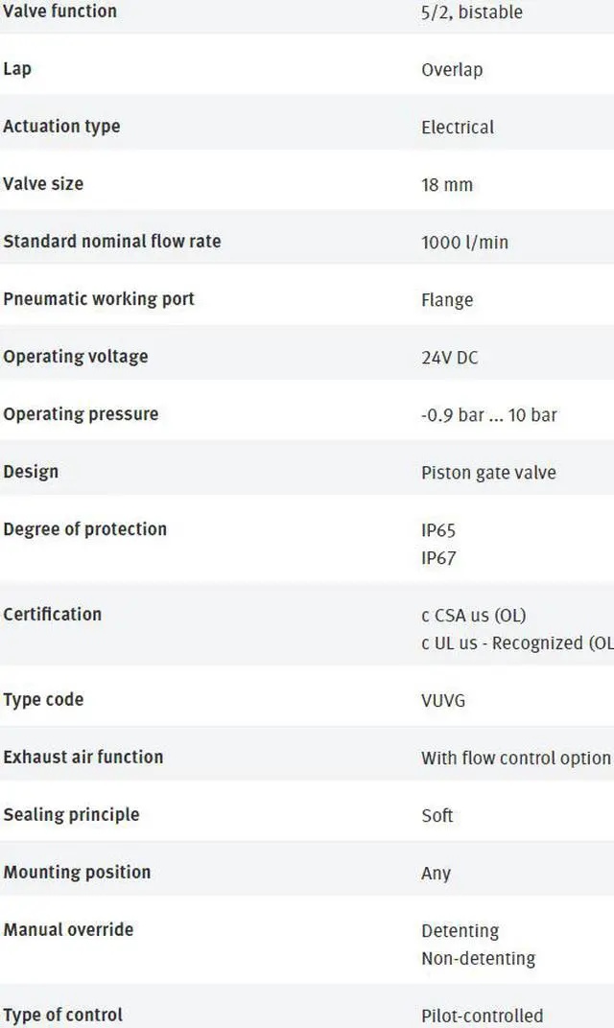Click the Actuation type label
Viewport: 614px width, 1028px height.
coord(61,127)
